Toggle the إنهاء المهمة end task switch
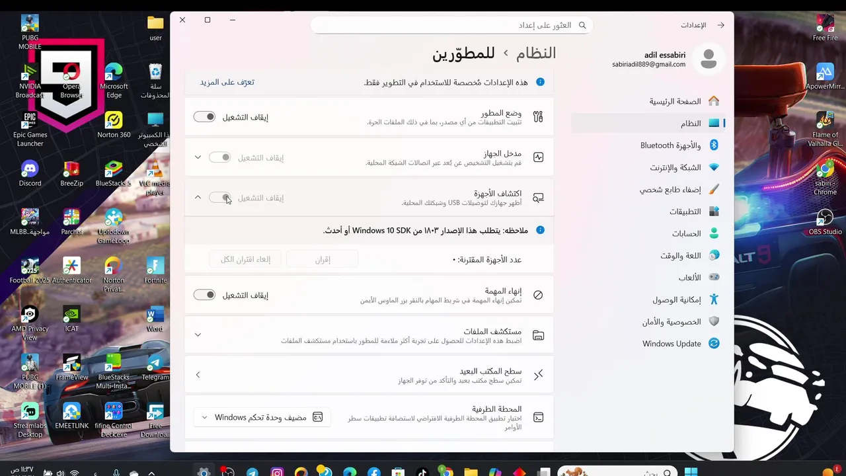The width and height of the screenshot is (846, 476). tap(204, 295)
